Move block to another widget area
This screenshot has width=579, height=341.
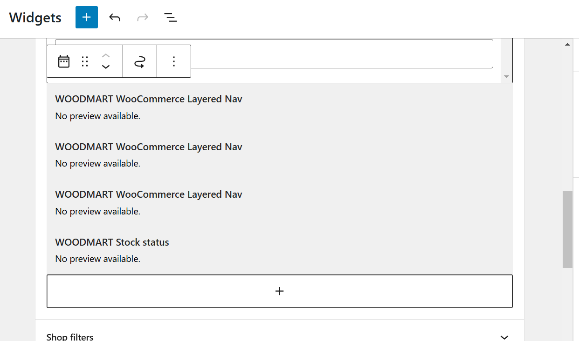tap(140, 61)
